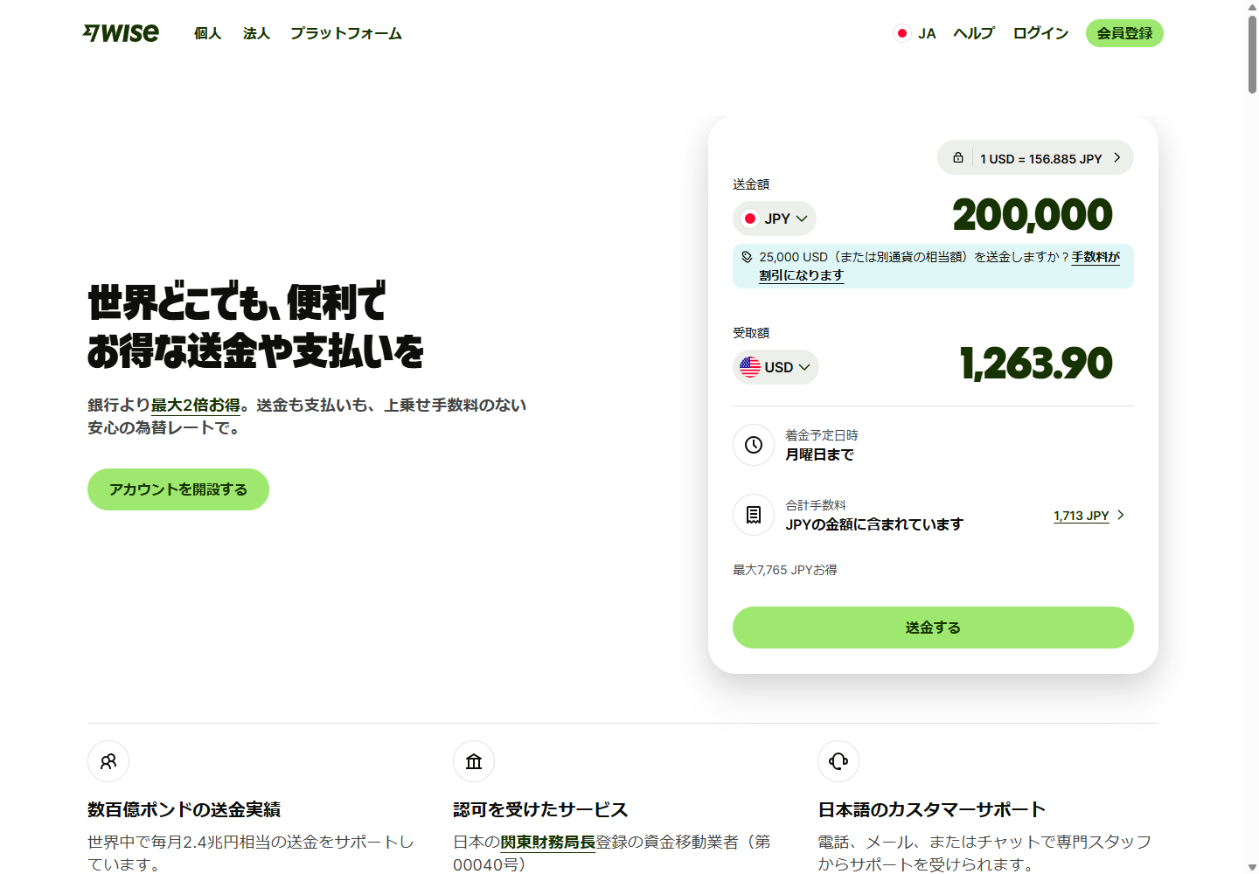Click the 月曜日まで arrival text
Screen dimensions: 1259x874
click(819, 454)
